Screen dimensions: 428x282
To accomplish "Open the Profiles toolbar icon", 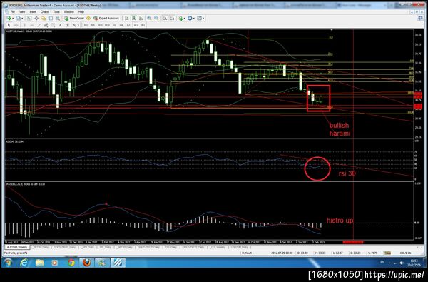I will click(18, 19).
